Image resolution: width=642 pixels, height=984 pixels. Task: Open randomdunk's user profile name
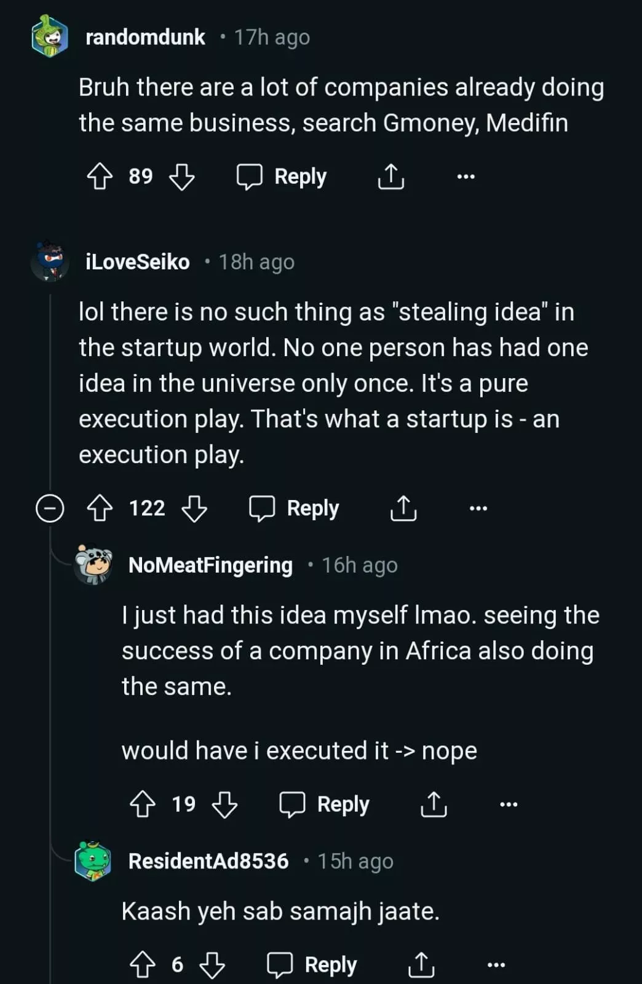(145, 38)
